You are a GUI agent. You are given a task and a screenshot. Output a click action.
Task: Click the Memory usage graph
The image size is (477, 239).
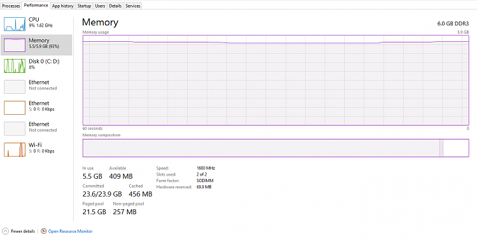click(x=275, y=80)
